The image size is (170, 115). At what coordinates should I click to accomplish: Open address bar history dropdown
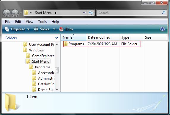click(x=84, y=13)
